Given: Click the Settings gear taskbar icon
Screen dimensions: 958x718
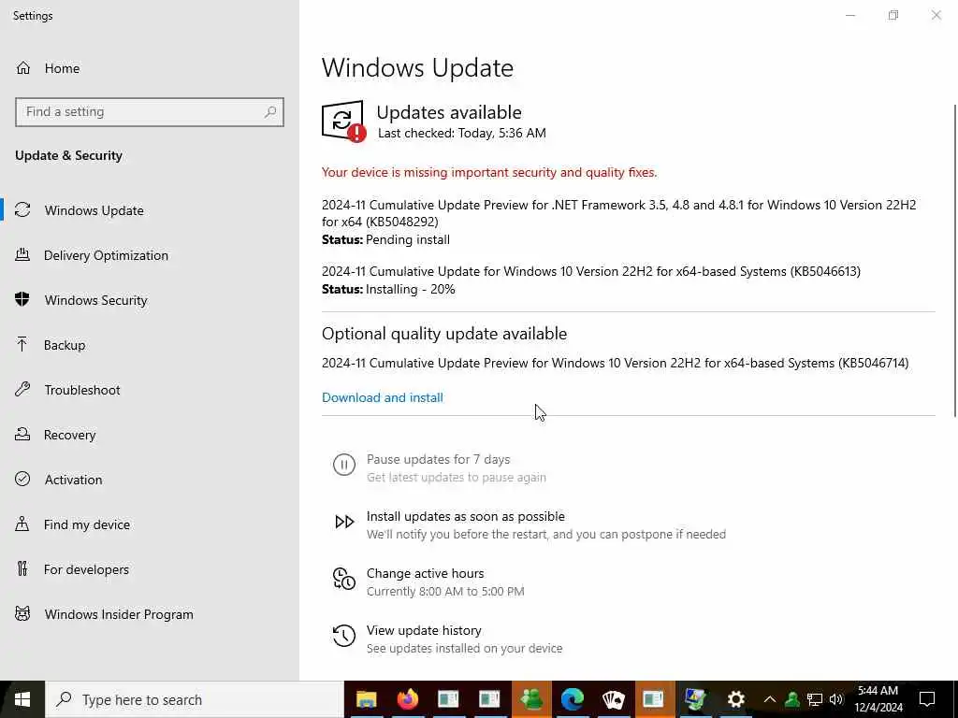Looking at the screenshot, I should click(x=736, y=699).
